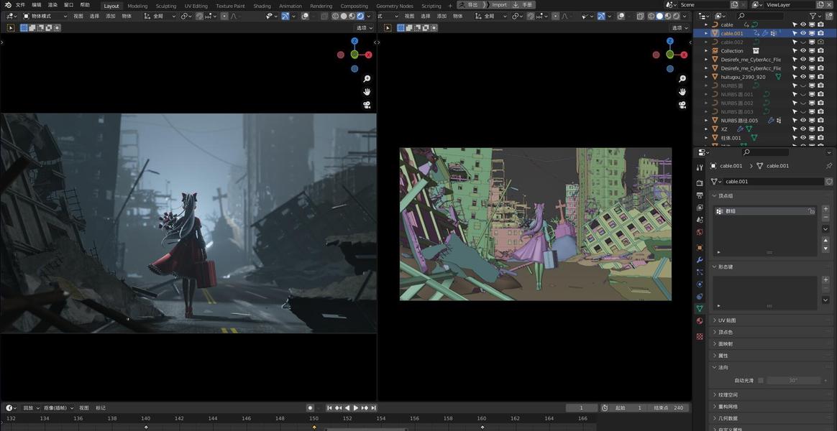Remove vertex group with minus button
837x431 pixels.
[x=825, y=218]
